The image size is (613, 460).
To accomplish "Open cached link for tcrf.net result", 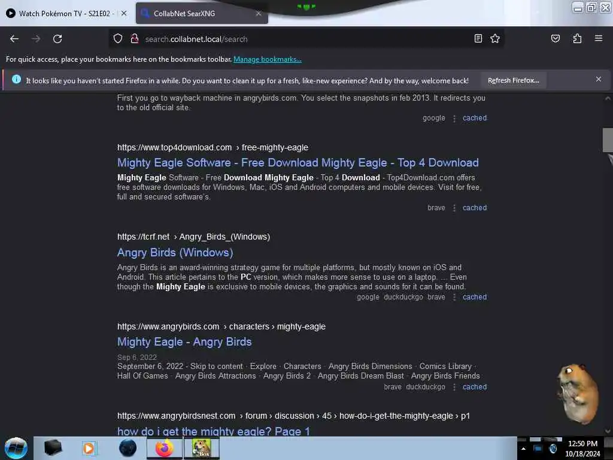I will point(475,297).
